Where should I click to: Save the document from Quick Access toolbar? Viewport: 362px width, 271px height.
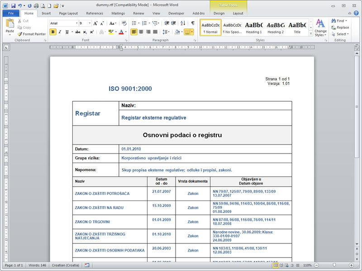coord(13,5)
